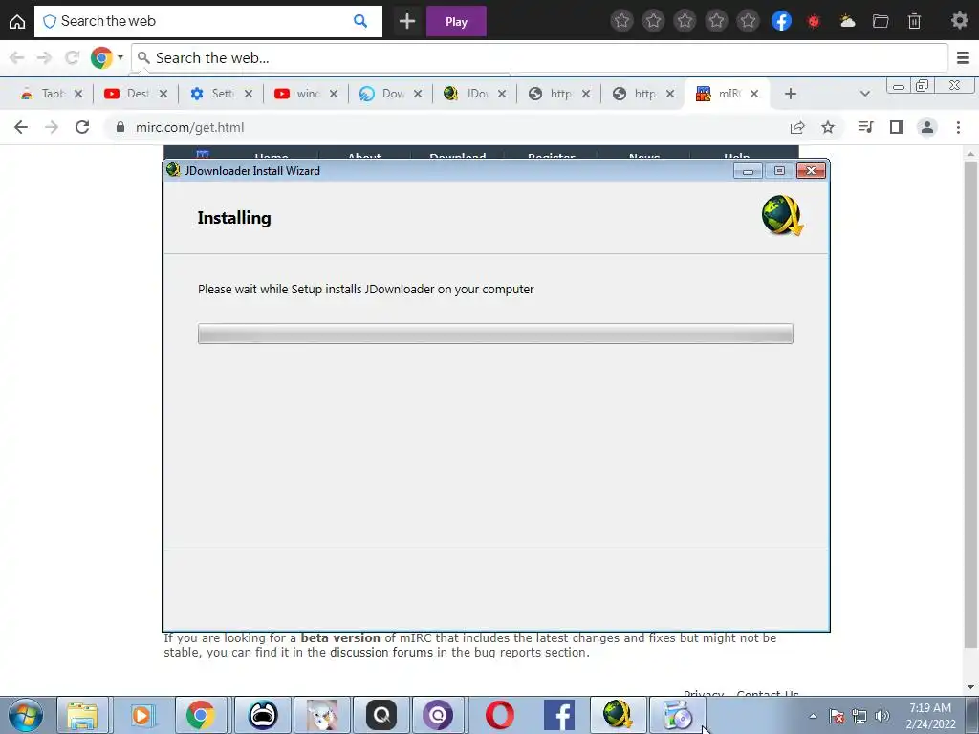Click the third star bookmark slot
979x734 pixels.
click(685, 21)
